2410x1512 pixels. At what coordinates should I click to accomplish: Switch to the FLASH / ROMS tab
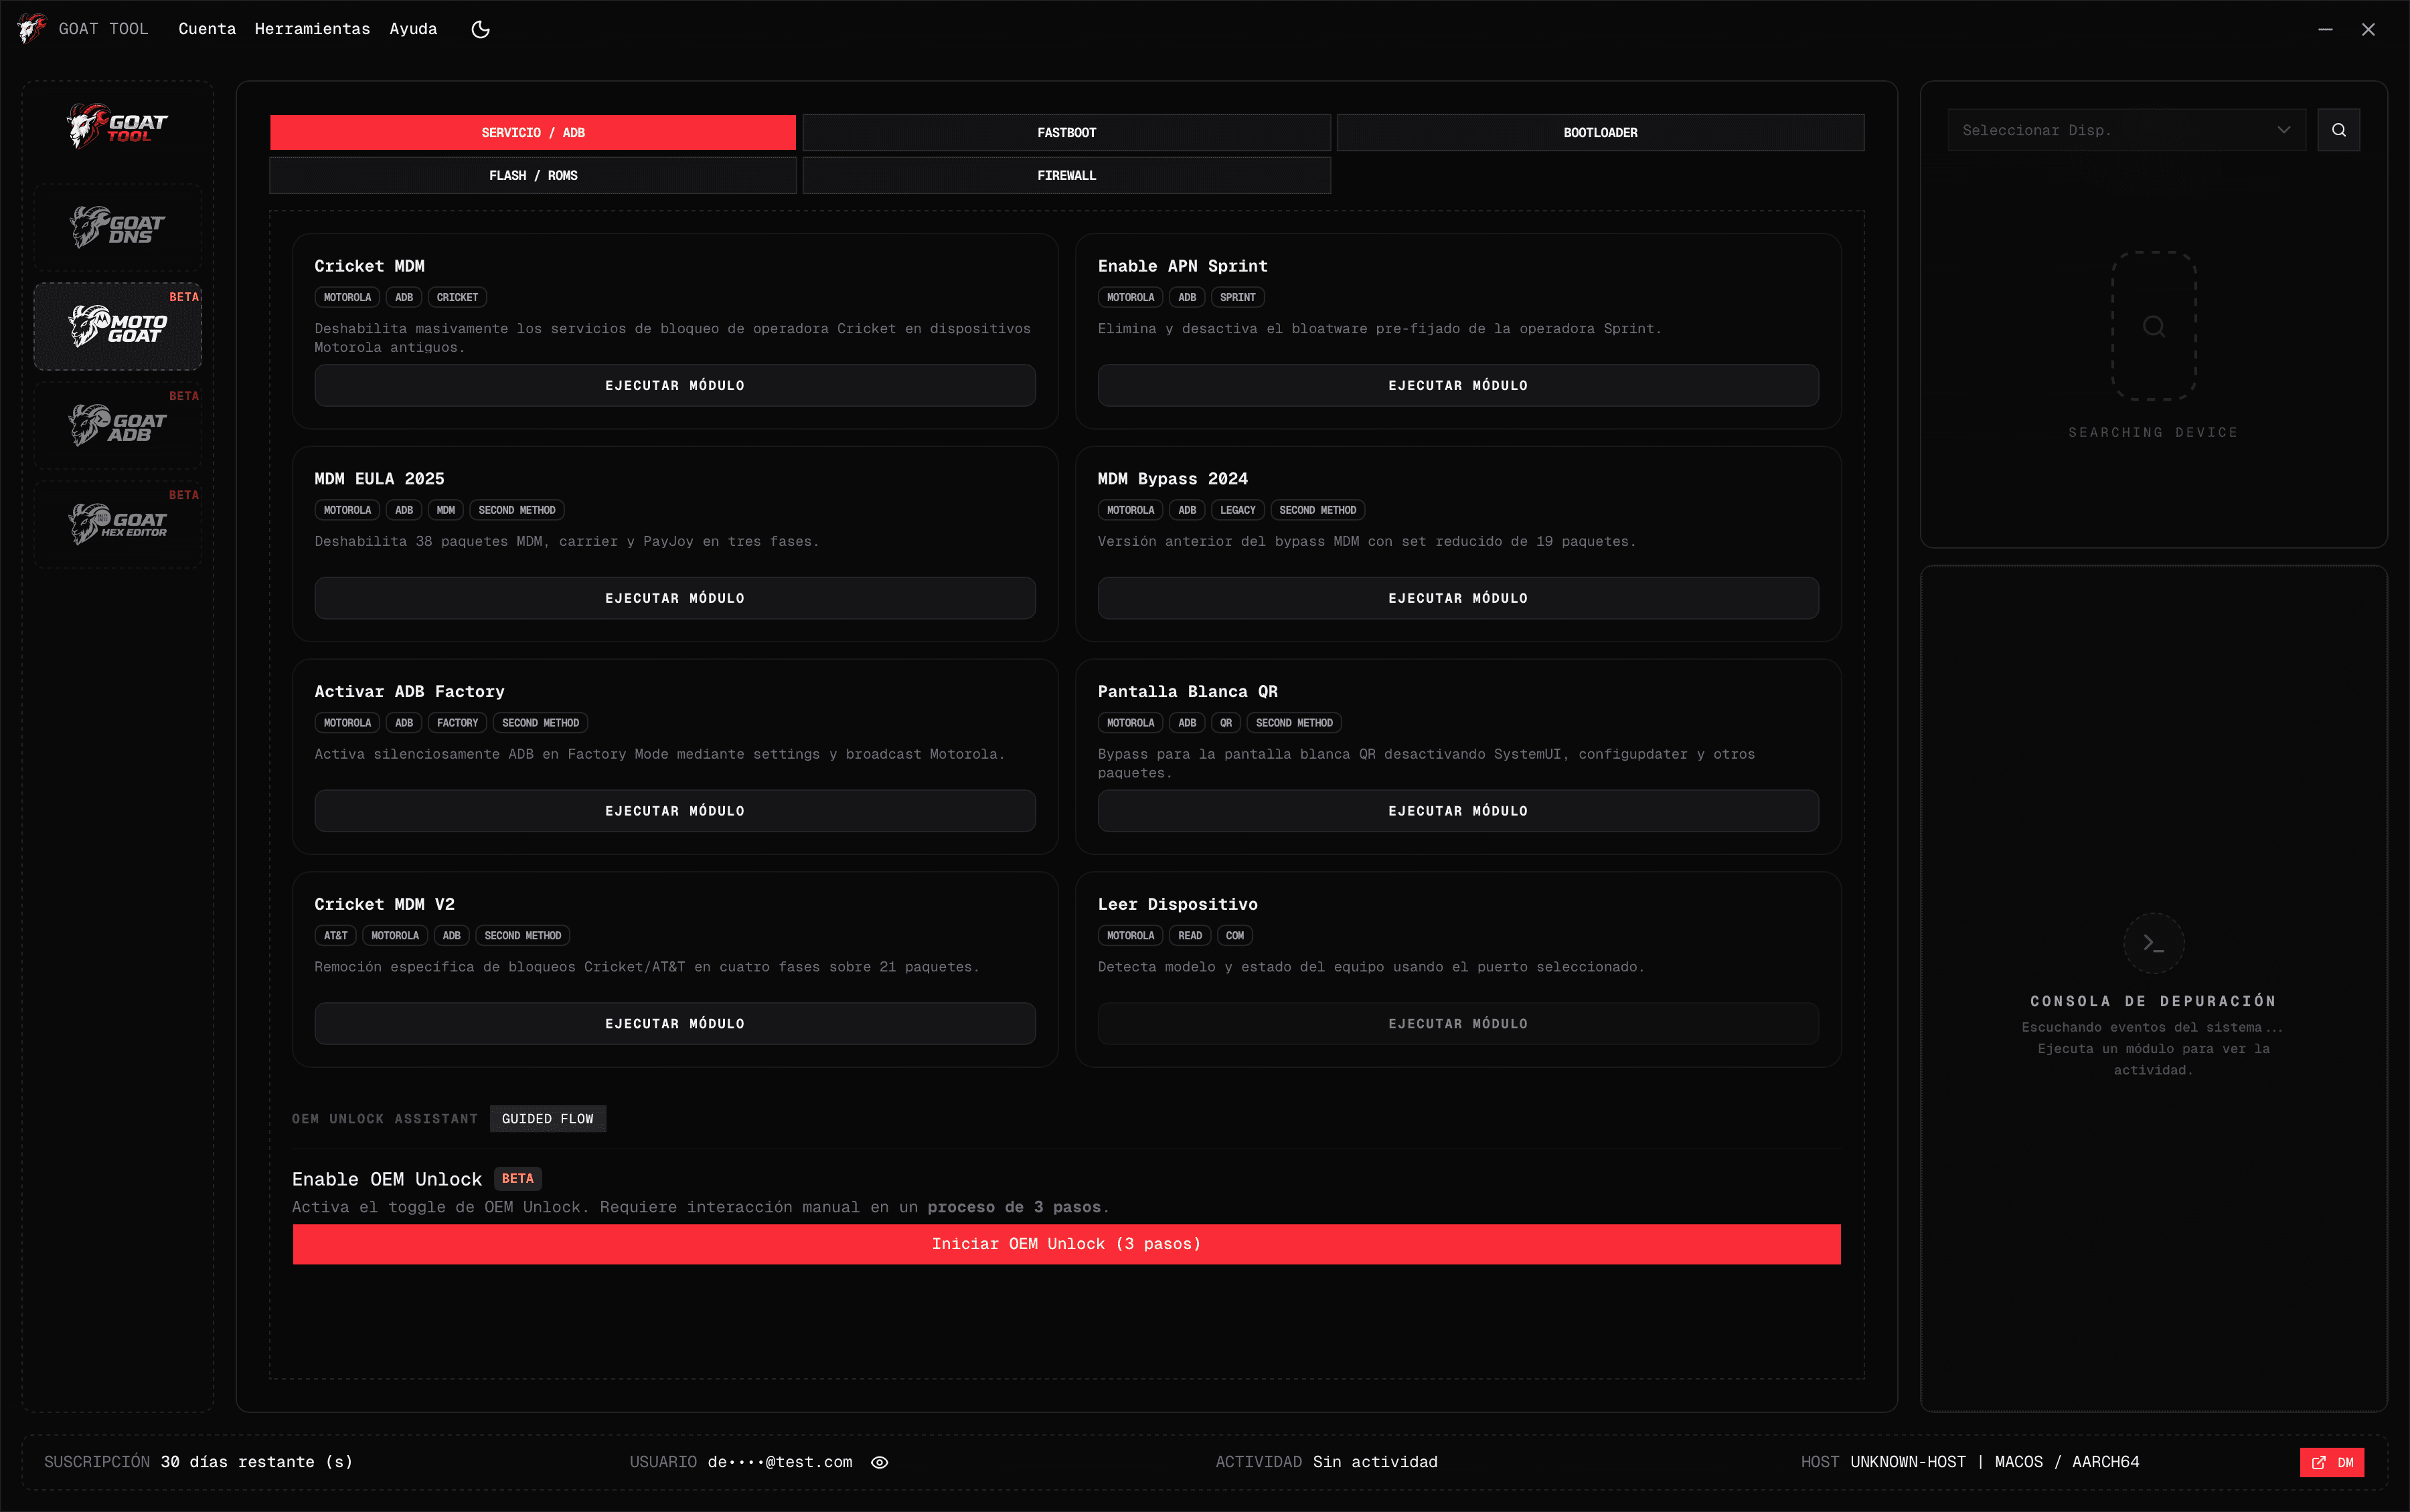click(x=534, y=175)
